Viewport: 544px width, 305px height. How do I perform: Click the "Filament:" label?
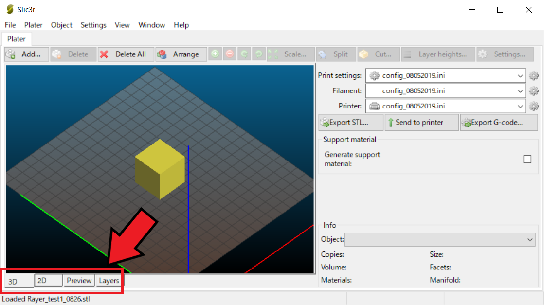pyautogui.click(x=347, y=91)
